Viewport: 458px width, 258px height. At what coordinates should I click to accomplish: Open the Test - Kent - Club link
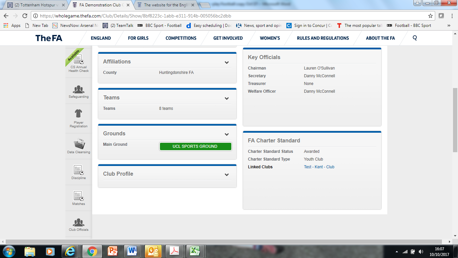319,167
